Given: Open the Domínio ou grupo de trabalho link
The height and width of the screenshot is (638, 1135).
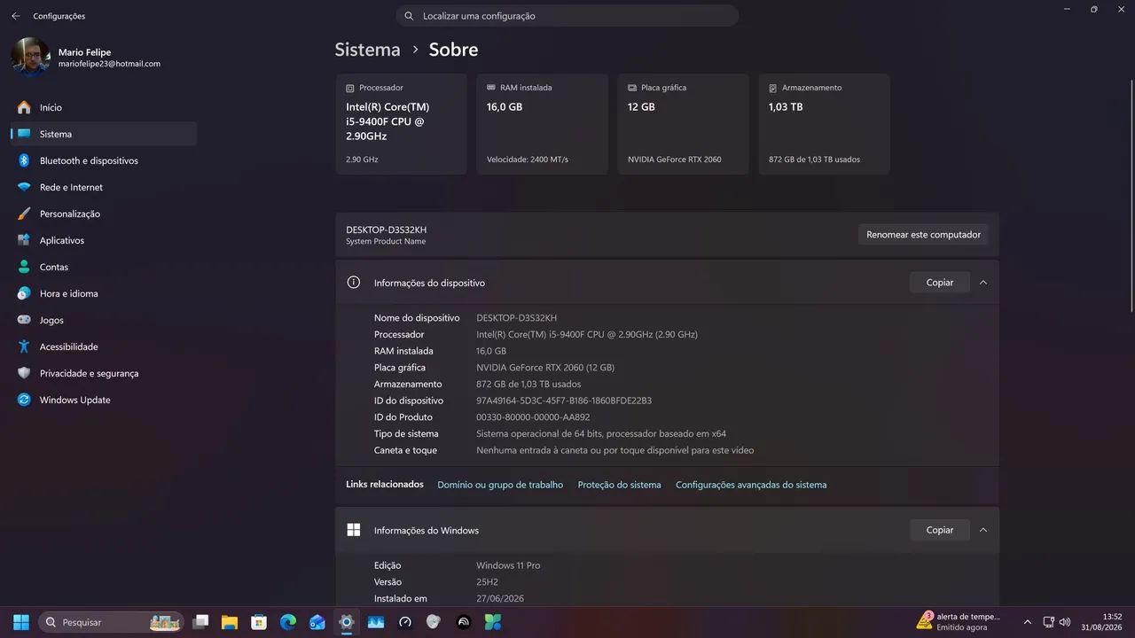Looking at the screenshot, I should [500, 485].
